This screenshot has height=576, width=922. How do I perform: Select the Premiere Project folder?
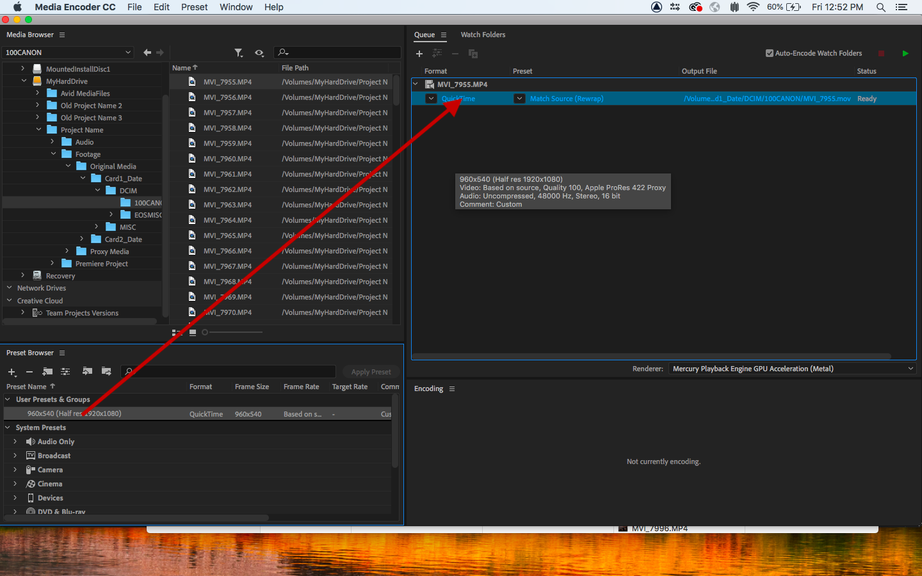(x=101, y=264)
